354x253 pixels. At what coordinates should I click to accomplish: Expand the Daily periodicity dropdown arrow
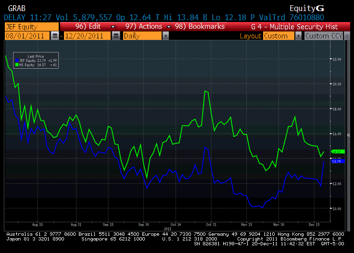165,36
